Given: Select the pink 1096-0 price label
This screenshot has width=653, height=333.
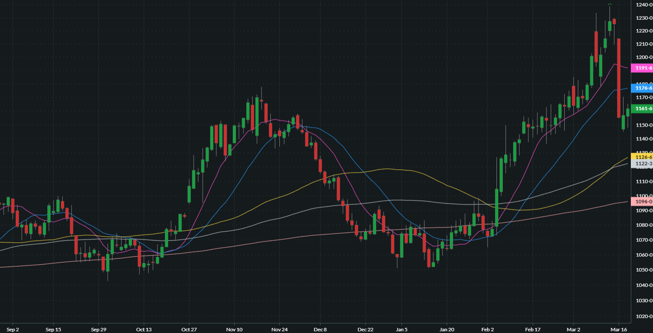Looking at the screenshot, I should click(x=641, y=202).
